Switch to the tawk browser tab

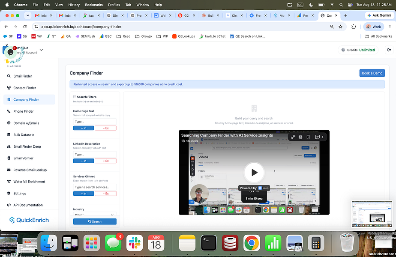(91, 15)
